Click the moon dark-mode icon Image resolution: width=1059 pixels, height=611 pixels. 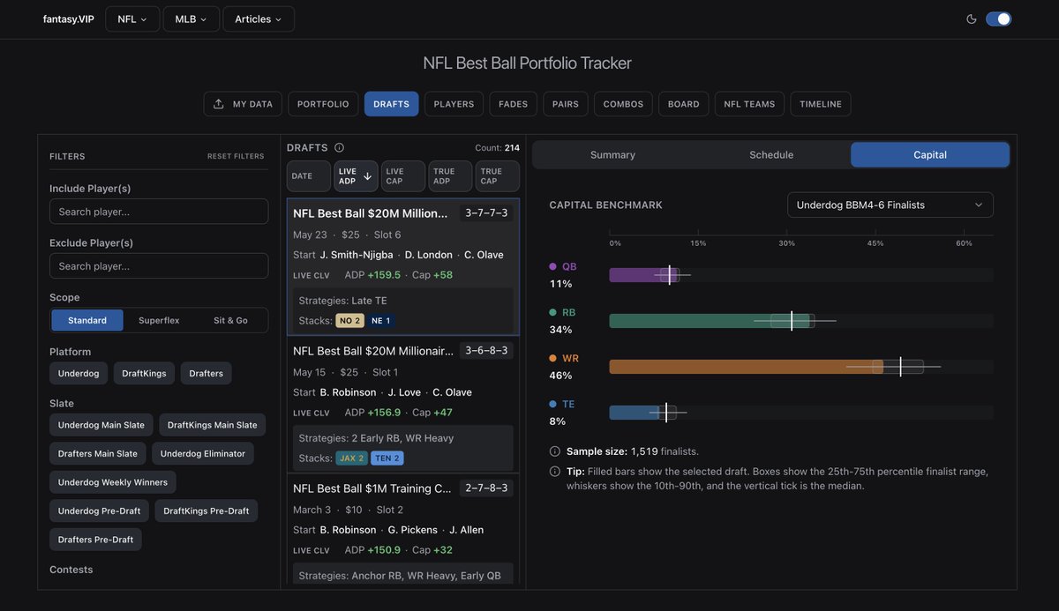(972, 19)
